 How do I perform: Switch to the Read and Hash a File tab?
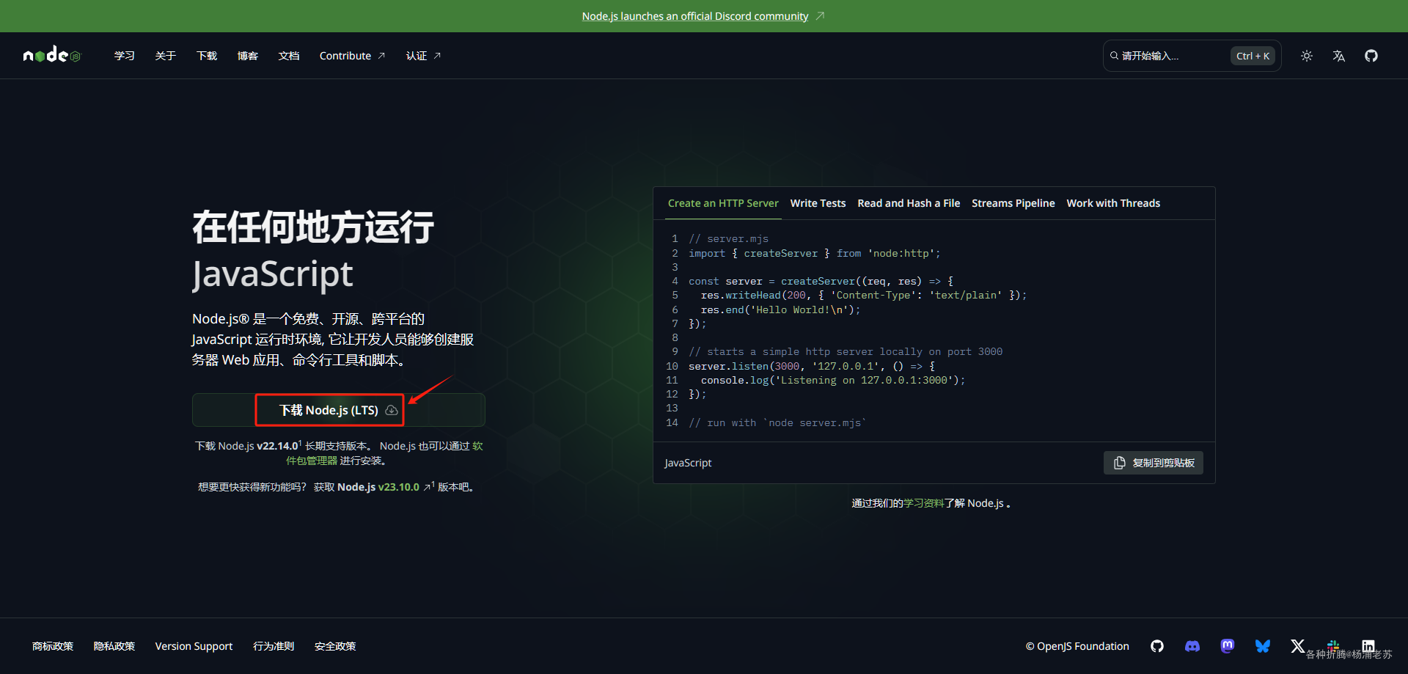coord(909,203)
